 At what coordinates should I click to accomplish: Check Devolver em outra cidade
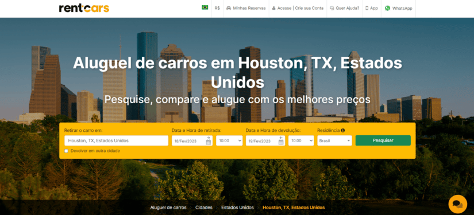[66, 151]
